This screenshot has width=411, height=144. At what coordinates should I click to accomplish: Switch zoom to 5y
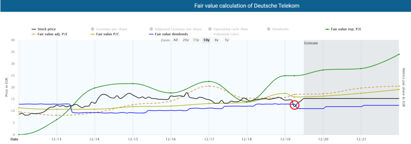pyautogui.click(x=226, y=40)
